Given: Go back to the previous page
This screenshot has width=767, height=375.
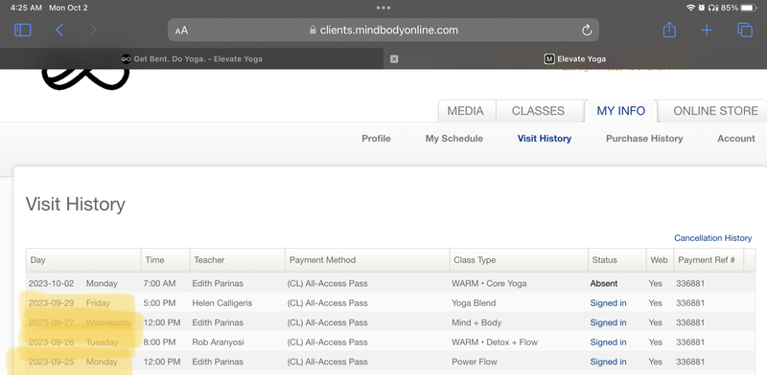Looking at the screenshot, I should pos(59,31).
